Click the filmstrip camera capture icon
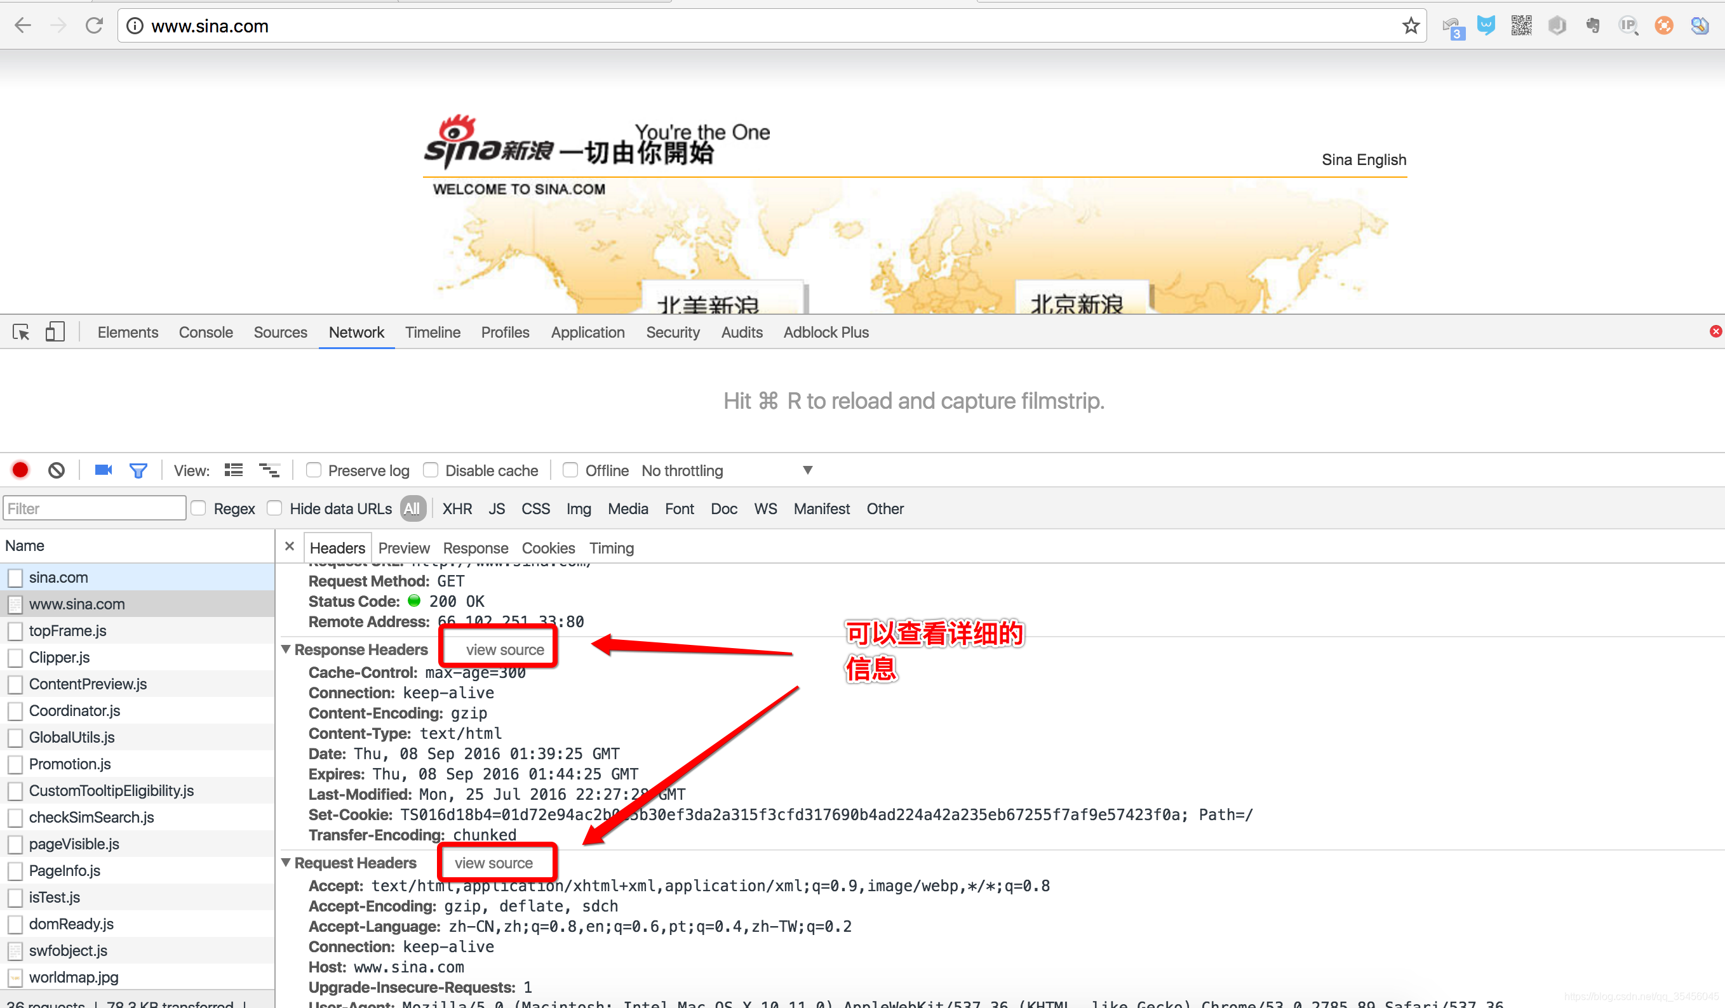 [103, 470]
